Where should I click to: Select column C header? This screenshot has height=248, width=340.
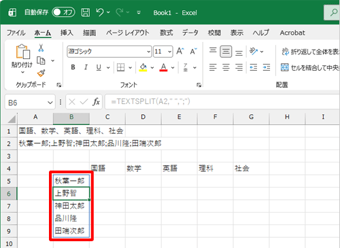pyautogui.click(x=107, y=117)
